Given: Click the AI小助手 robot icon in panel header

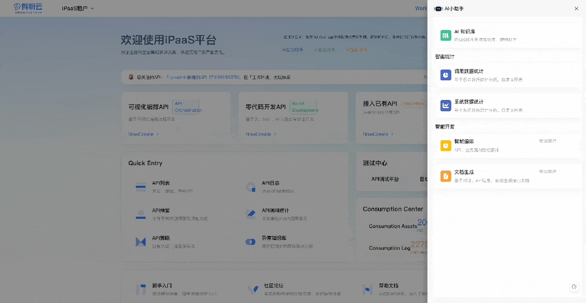Looking at the screenshot, I should (438, 9).
